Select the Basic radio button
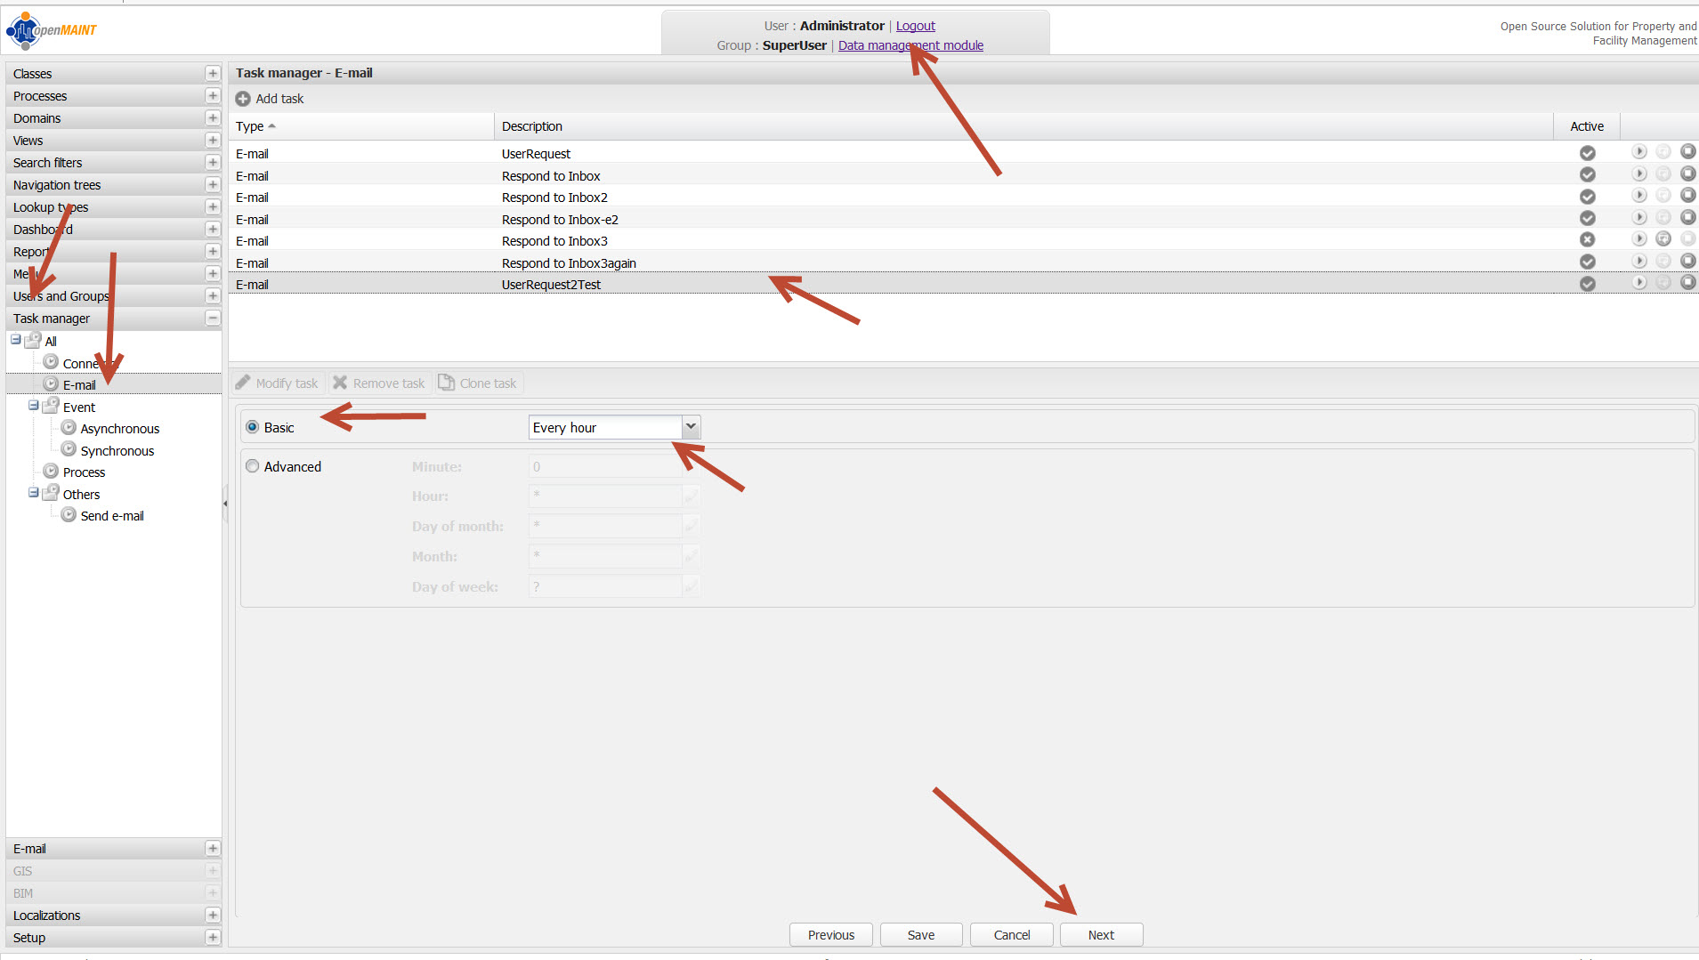This screenshot has height=960, width=1699. pyautogui.click(x=253, y=428)
